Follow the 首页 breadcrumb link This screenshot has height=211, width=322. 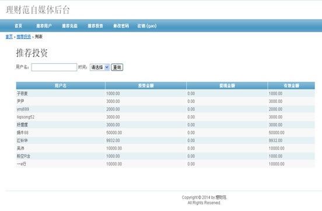tap(9, 37)
